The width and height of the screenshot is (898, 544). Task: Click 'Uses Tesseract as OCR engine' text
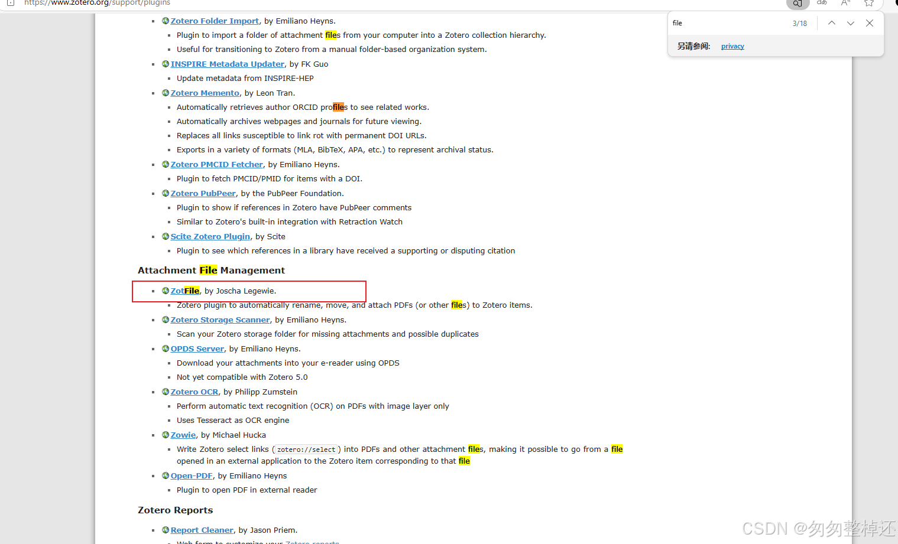click(233, 420)
